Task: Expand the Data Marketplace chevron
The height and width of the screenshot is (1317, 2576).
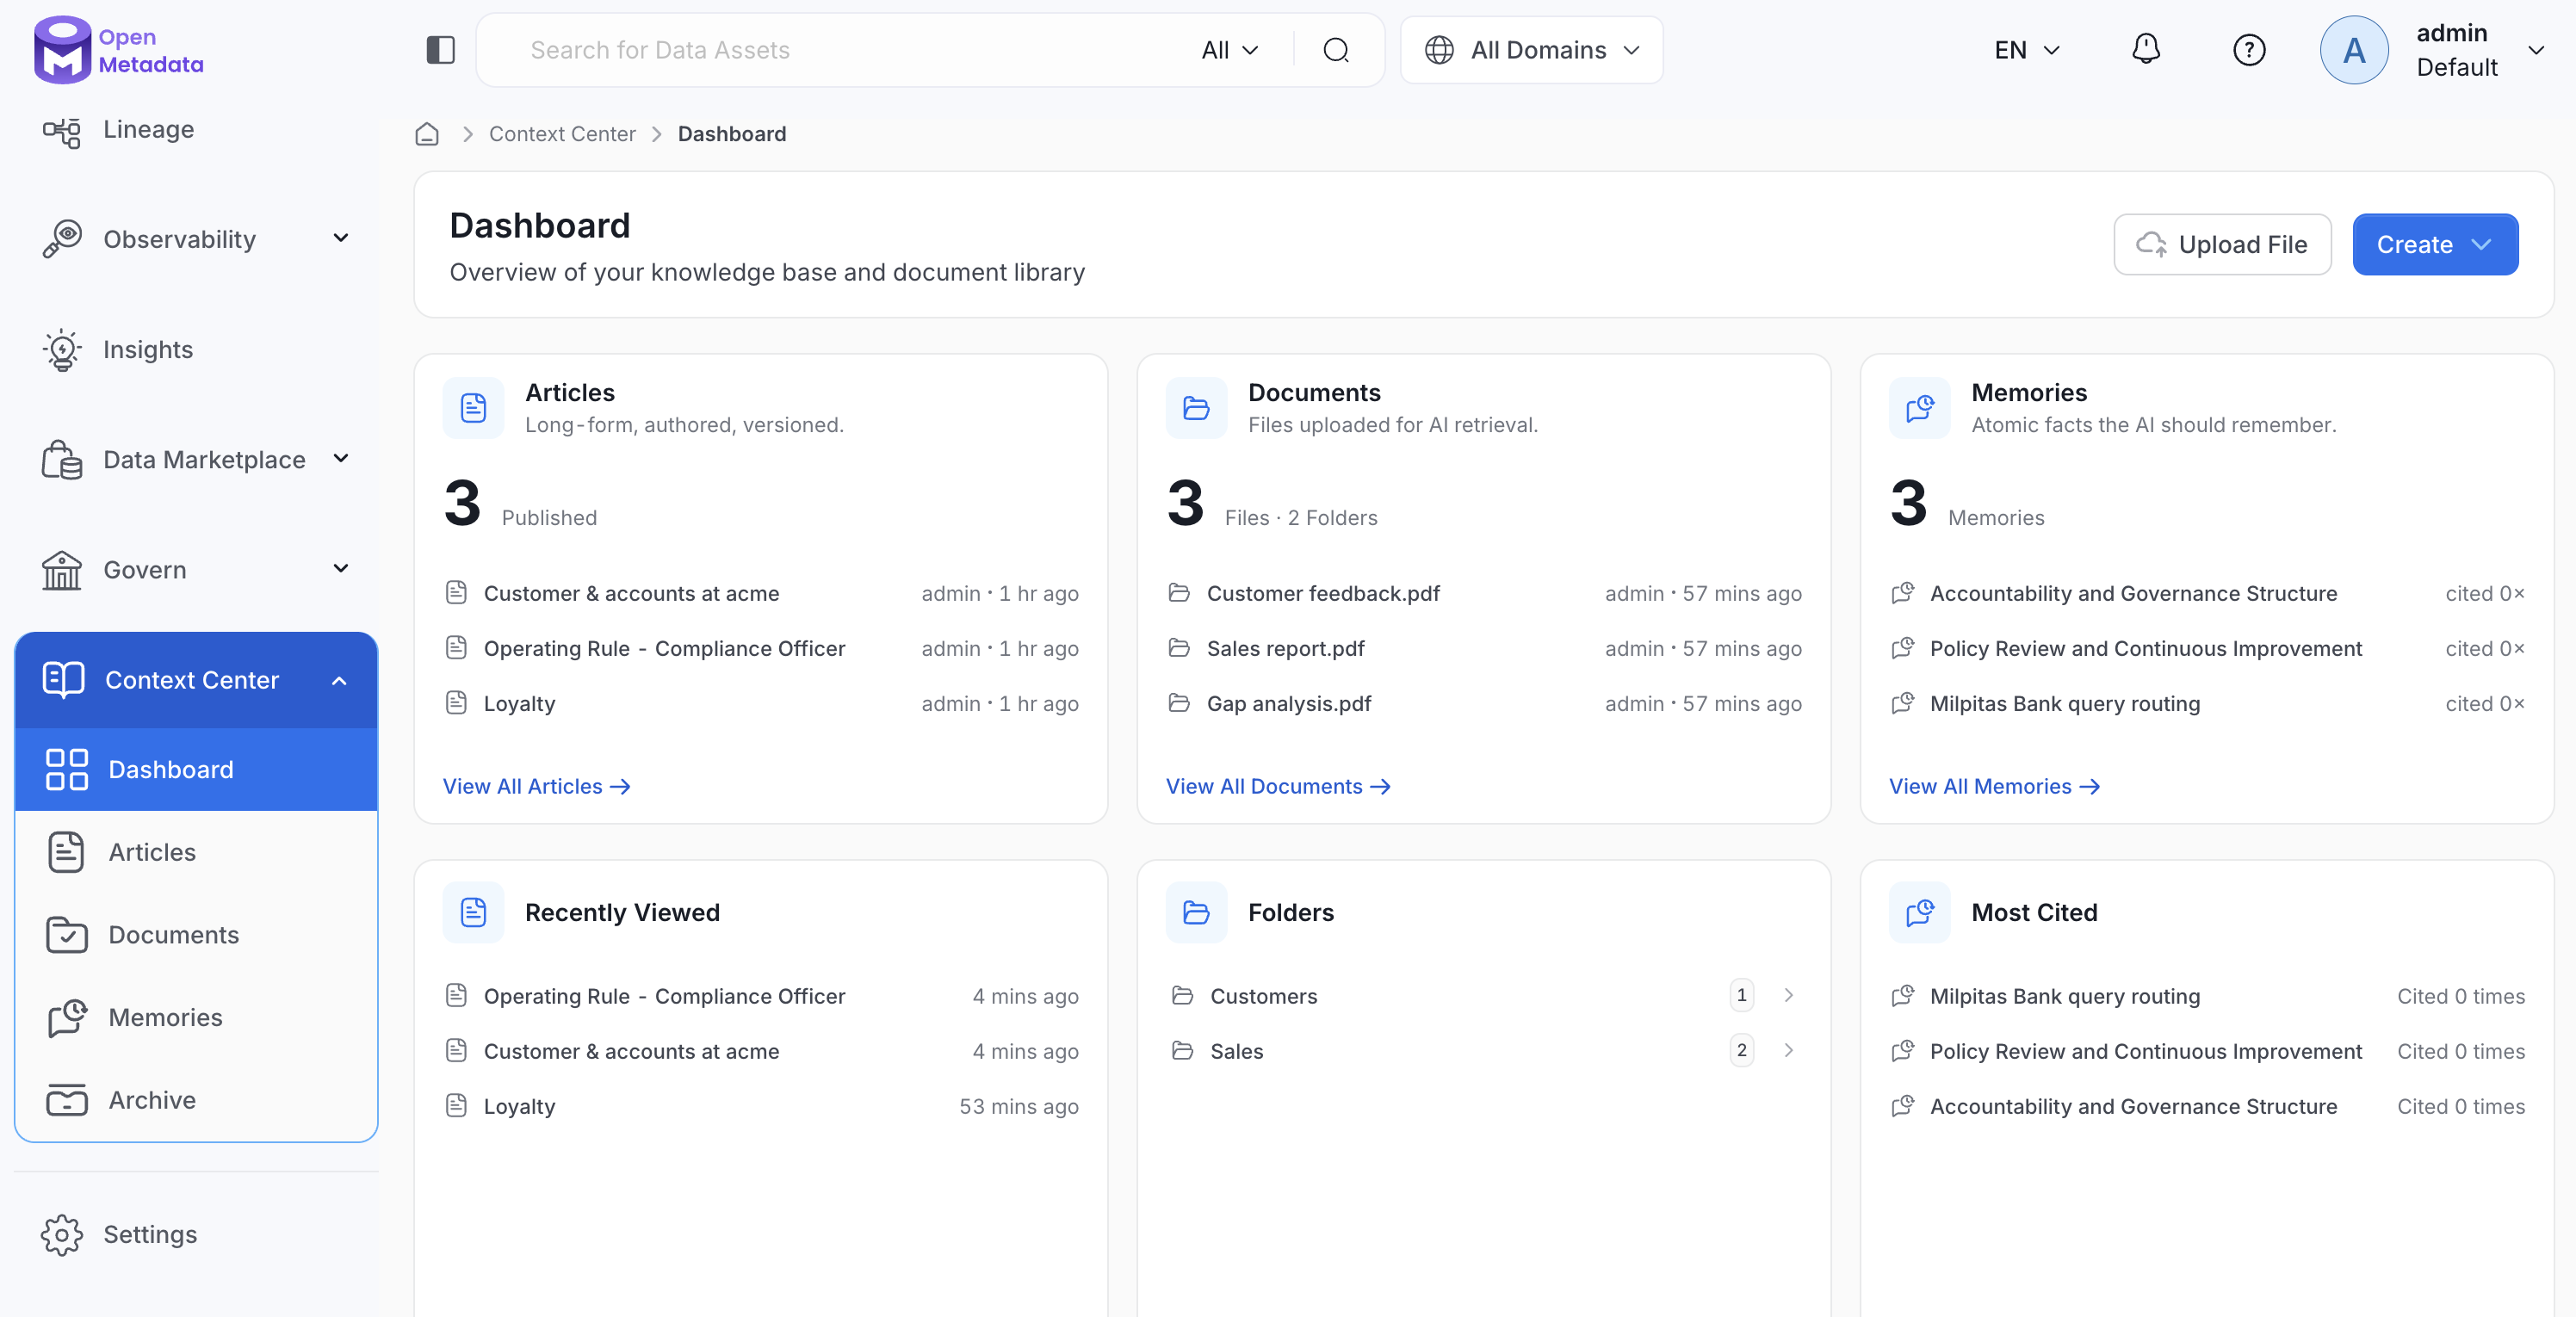Action: pos(341,458)
